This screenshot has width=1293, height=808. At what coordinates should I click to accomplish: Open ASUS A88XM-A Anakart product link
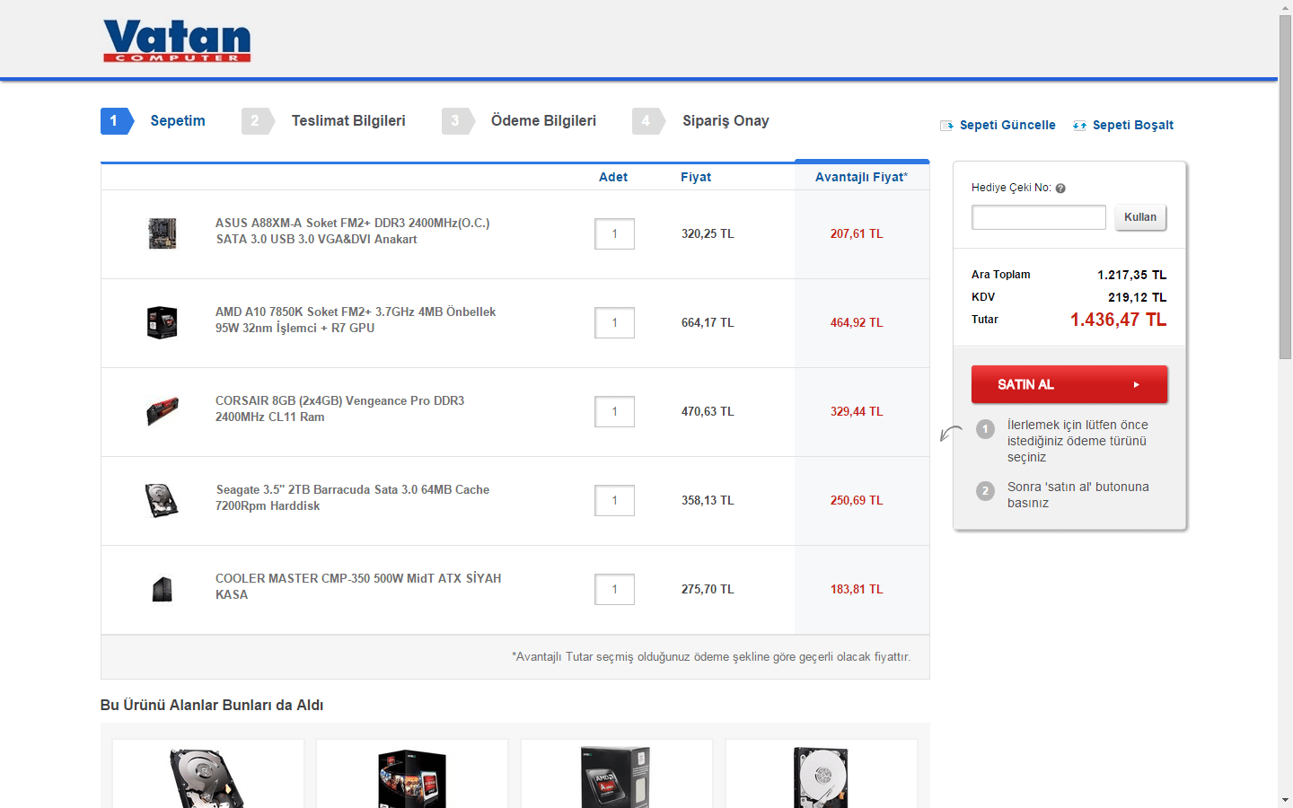[x=353, y=232]
